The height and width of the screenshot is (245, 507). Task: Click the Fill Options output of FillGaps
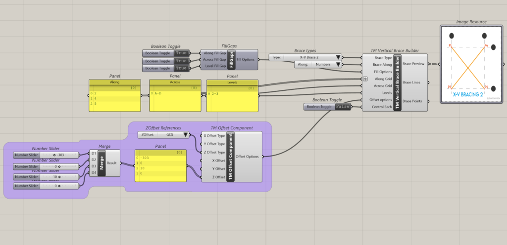click(246, 60)
